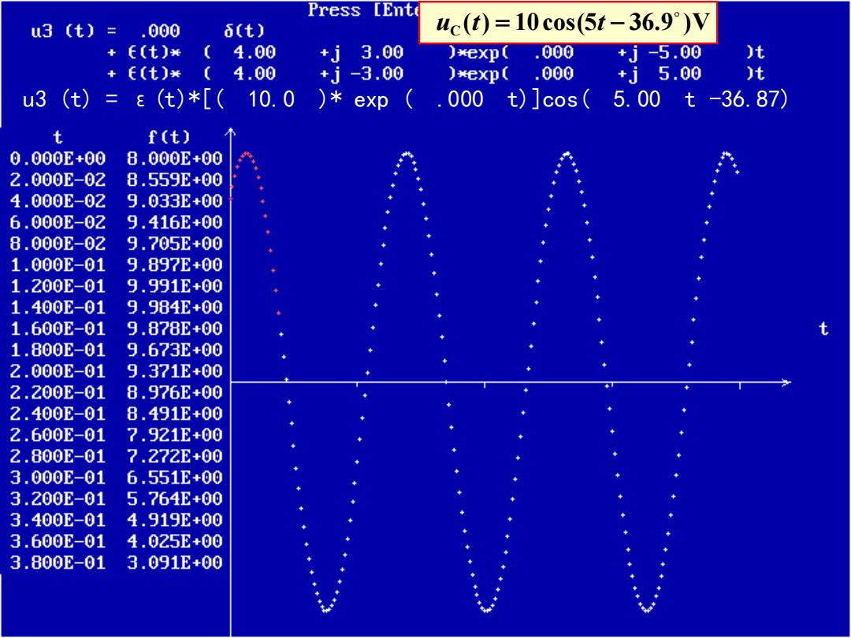Select the f(t) value 6.551E+00
851x638 pixels.
point(175,478)
